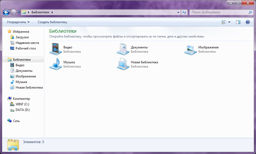Expand the address bar history dropdown
Image resolution: width=256 pixels, height=154 pixels.
point(178,12)
